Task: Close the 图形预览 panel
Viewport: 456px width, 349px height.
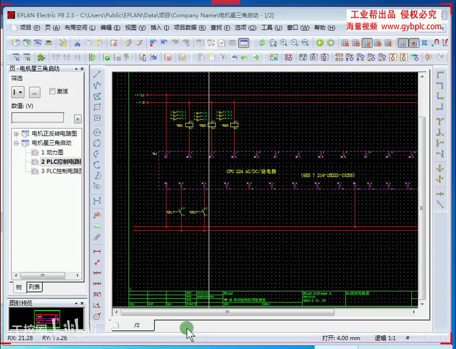Action: point(82,303)
